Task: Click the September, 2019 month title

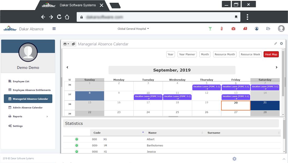Action: [172, 70]
